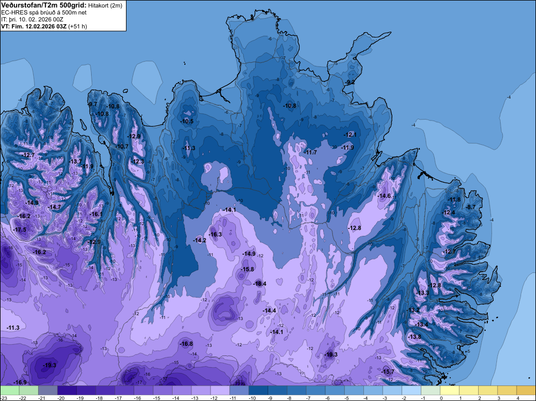This screenshot has width=536, height=401.
Task: Select the pale yellow legend swatch labeled 0
Action: pyautogui.click(x=450, y=390)
